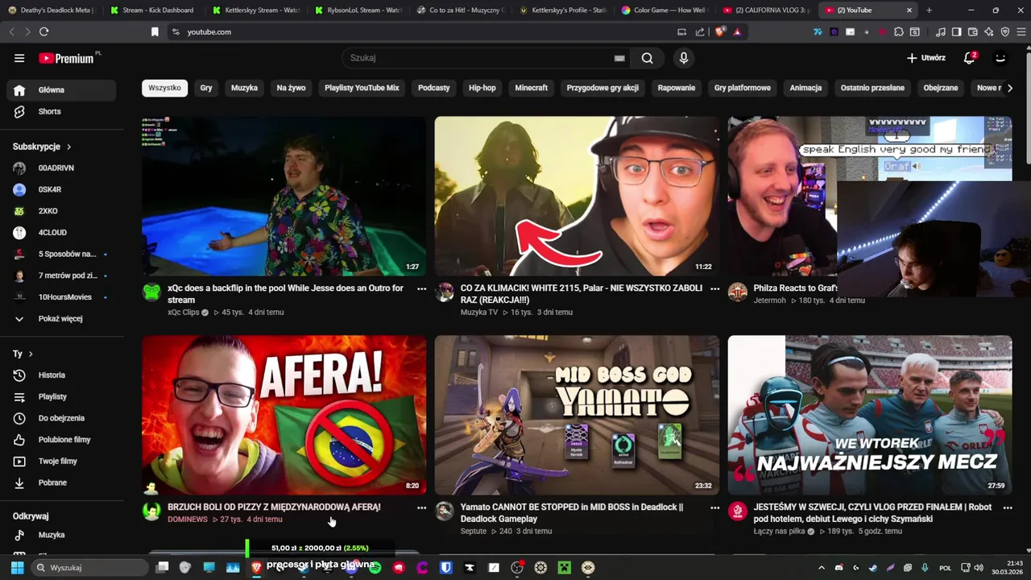Open Twoje filmy in sidebar
This screenshot has height=580, width=1031.
tap(61, 462)
